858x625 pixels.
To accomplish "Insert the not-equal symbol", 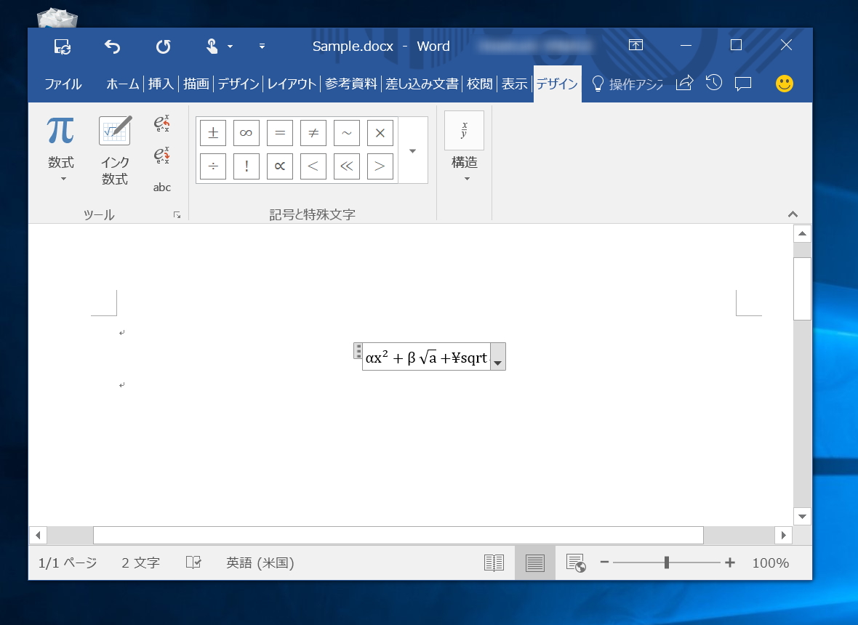I will click(x=313, y=133).
